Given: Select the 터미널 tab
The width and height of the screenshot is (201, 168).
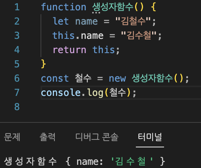Looking at the screenshot, I should (x=150, y=137).
